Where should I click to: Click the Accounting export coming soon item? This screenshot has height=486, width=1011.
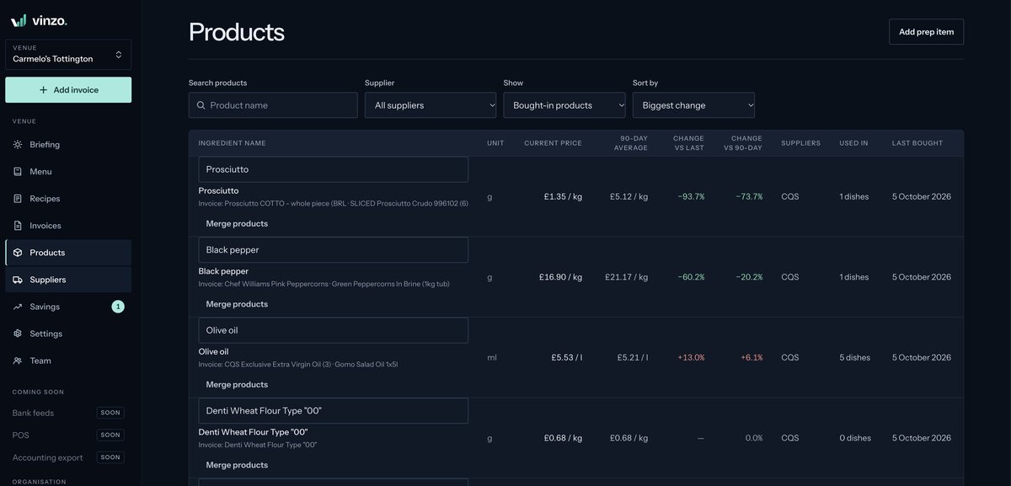click(x=68, y=457)
